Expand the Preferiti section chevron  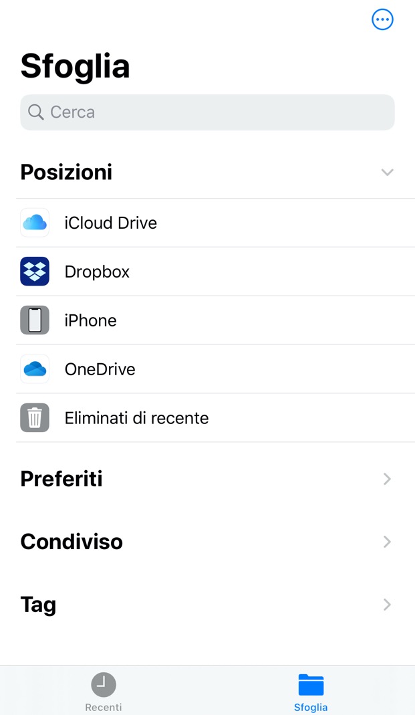tap(387, 479)
